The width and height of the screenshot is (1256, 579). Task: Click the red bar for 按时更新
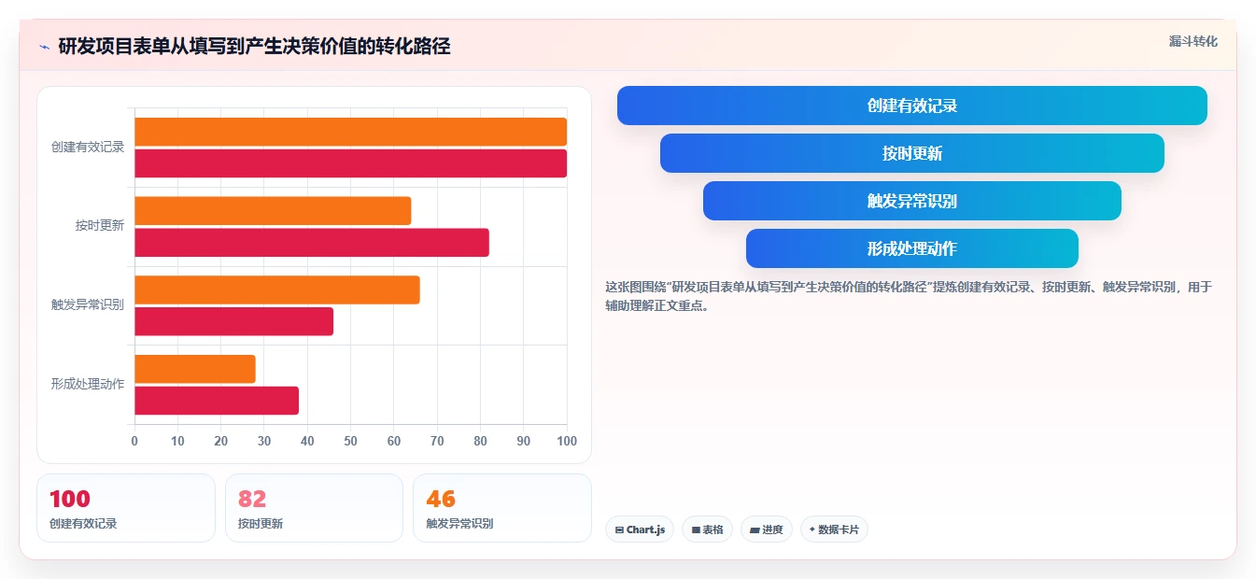(x=312, y=243)
